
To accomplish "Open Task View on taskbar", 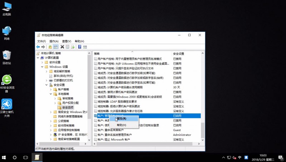I will point(25,157).
